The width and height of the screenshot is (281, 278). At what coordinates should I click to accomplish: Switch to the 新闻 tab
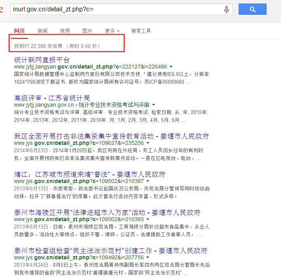click(x=42, y=31)
